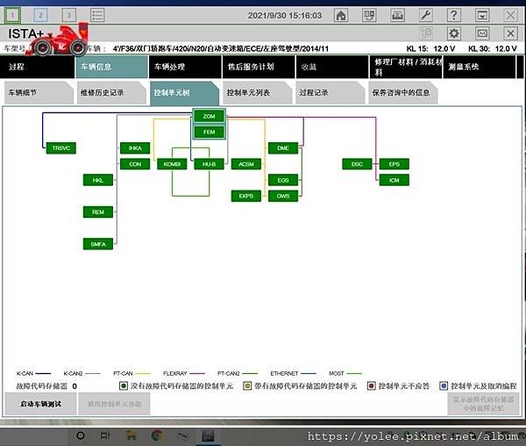
Task: Select the SMFA control unit node
Action: tap(98, 244)
